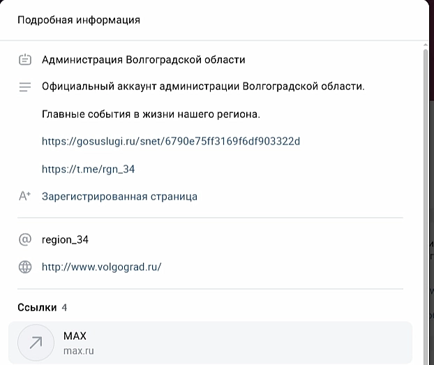Open the MAX max.ru link card
The image size is (434, 365).
click(210, 343)
